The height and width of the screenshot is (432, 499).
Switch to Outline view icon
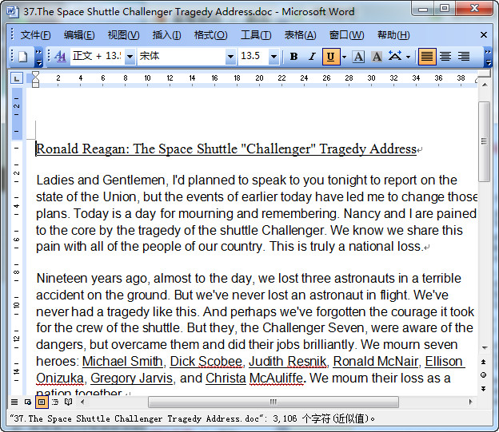(x=55, y=402)
